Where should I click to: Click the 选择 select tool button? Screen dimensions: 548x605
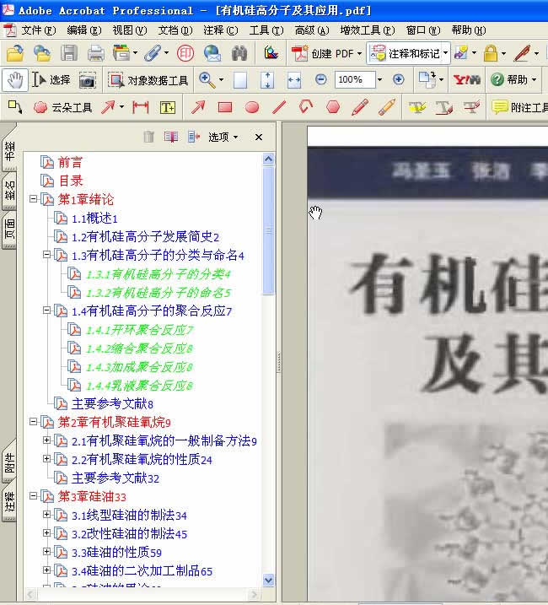pyautogui.click(x=51, y=80)
